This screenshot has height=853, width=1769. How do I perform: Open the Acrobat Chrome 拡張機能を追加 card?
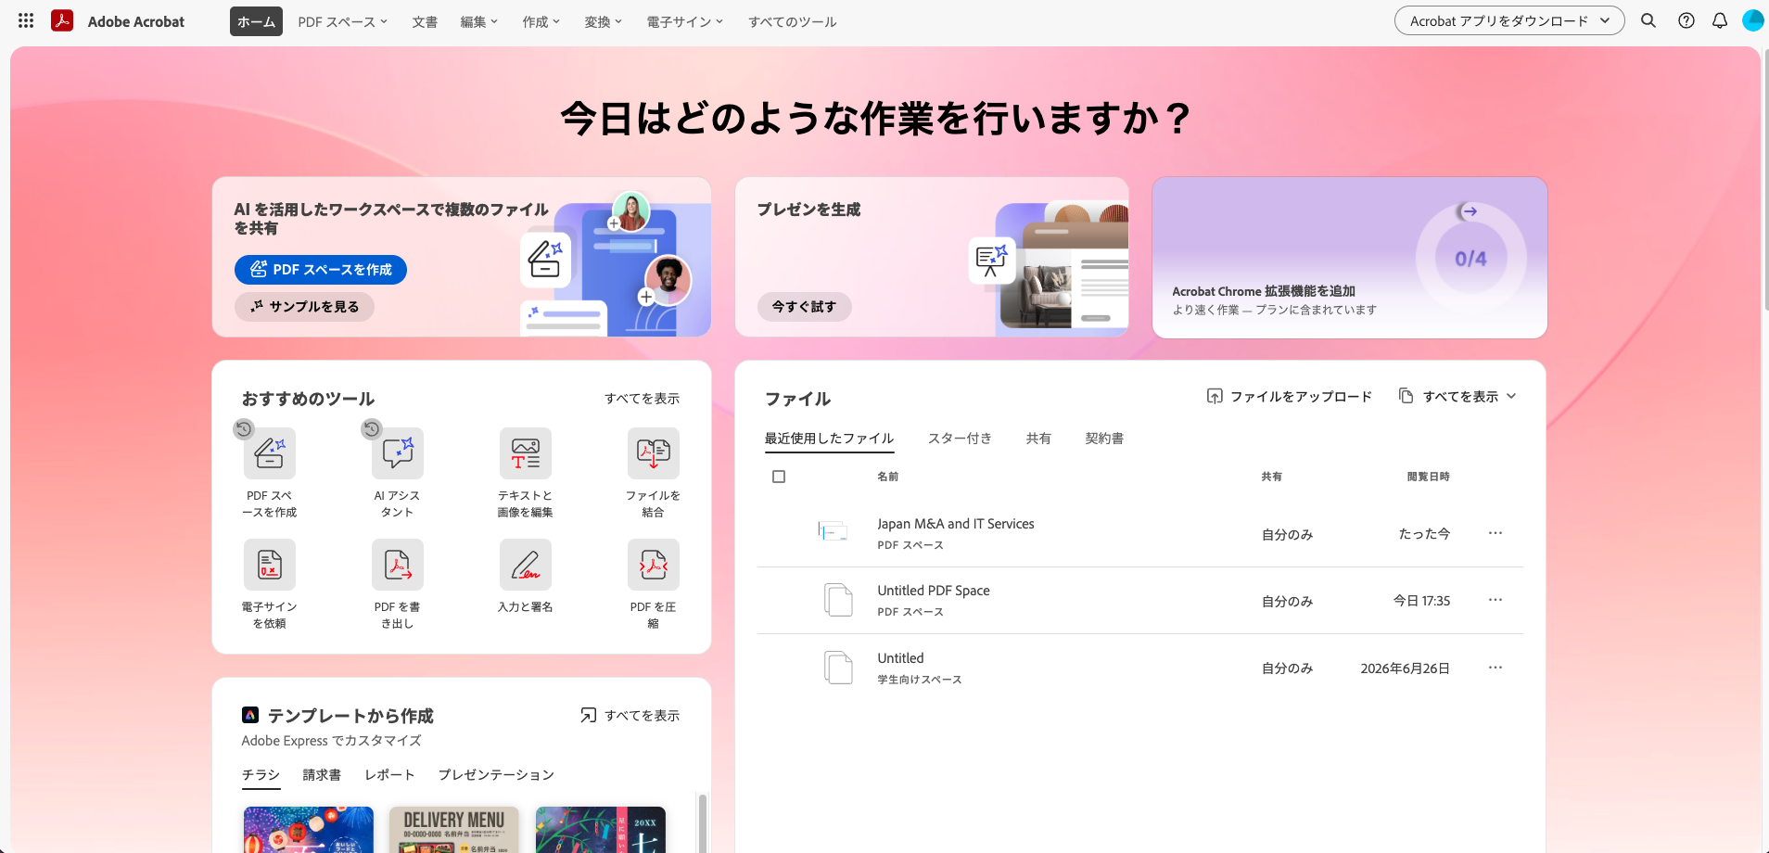tap(1349, 258)
